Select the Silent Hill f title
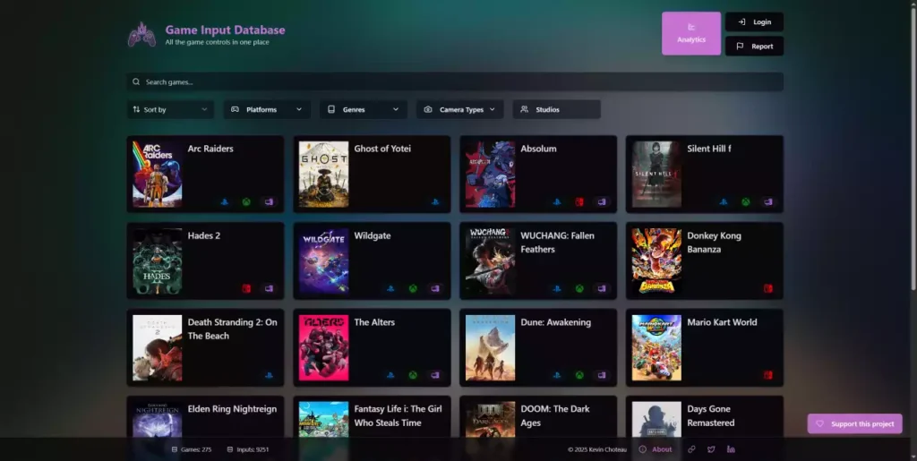 [709, 149]
